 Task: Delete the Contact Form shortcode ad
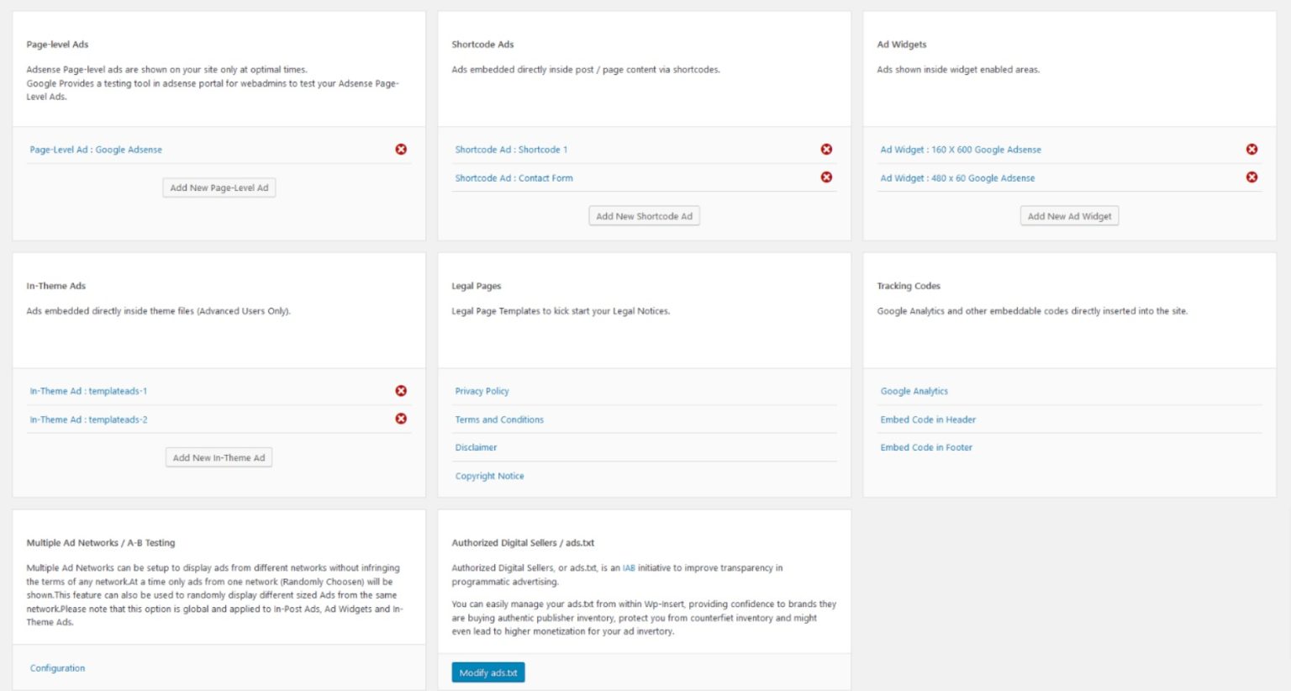pos(826,177)
